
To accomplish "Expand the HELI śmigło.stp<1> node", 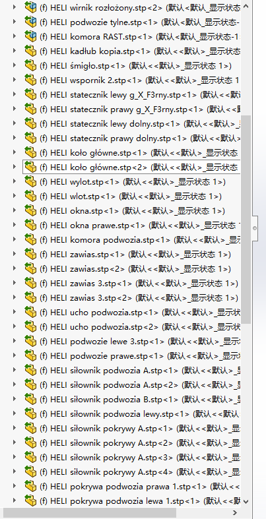I will (x=15, y=65).
